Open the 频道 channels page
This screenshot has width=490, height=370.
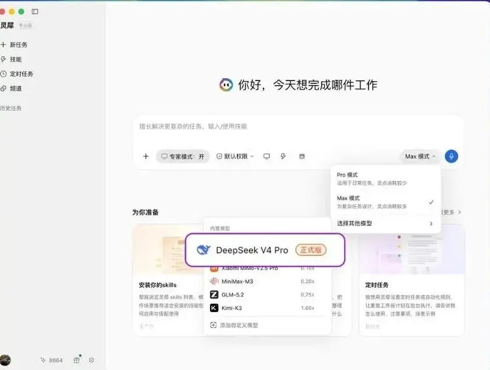(11, 89)
